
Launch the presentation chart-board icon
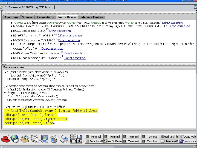(44, 139)
